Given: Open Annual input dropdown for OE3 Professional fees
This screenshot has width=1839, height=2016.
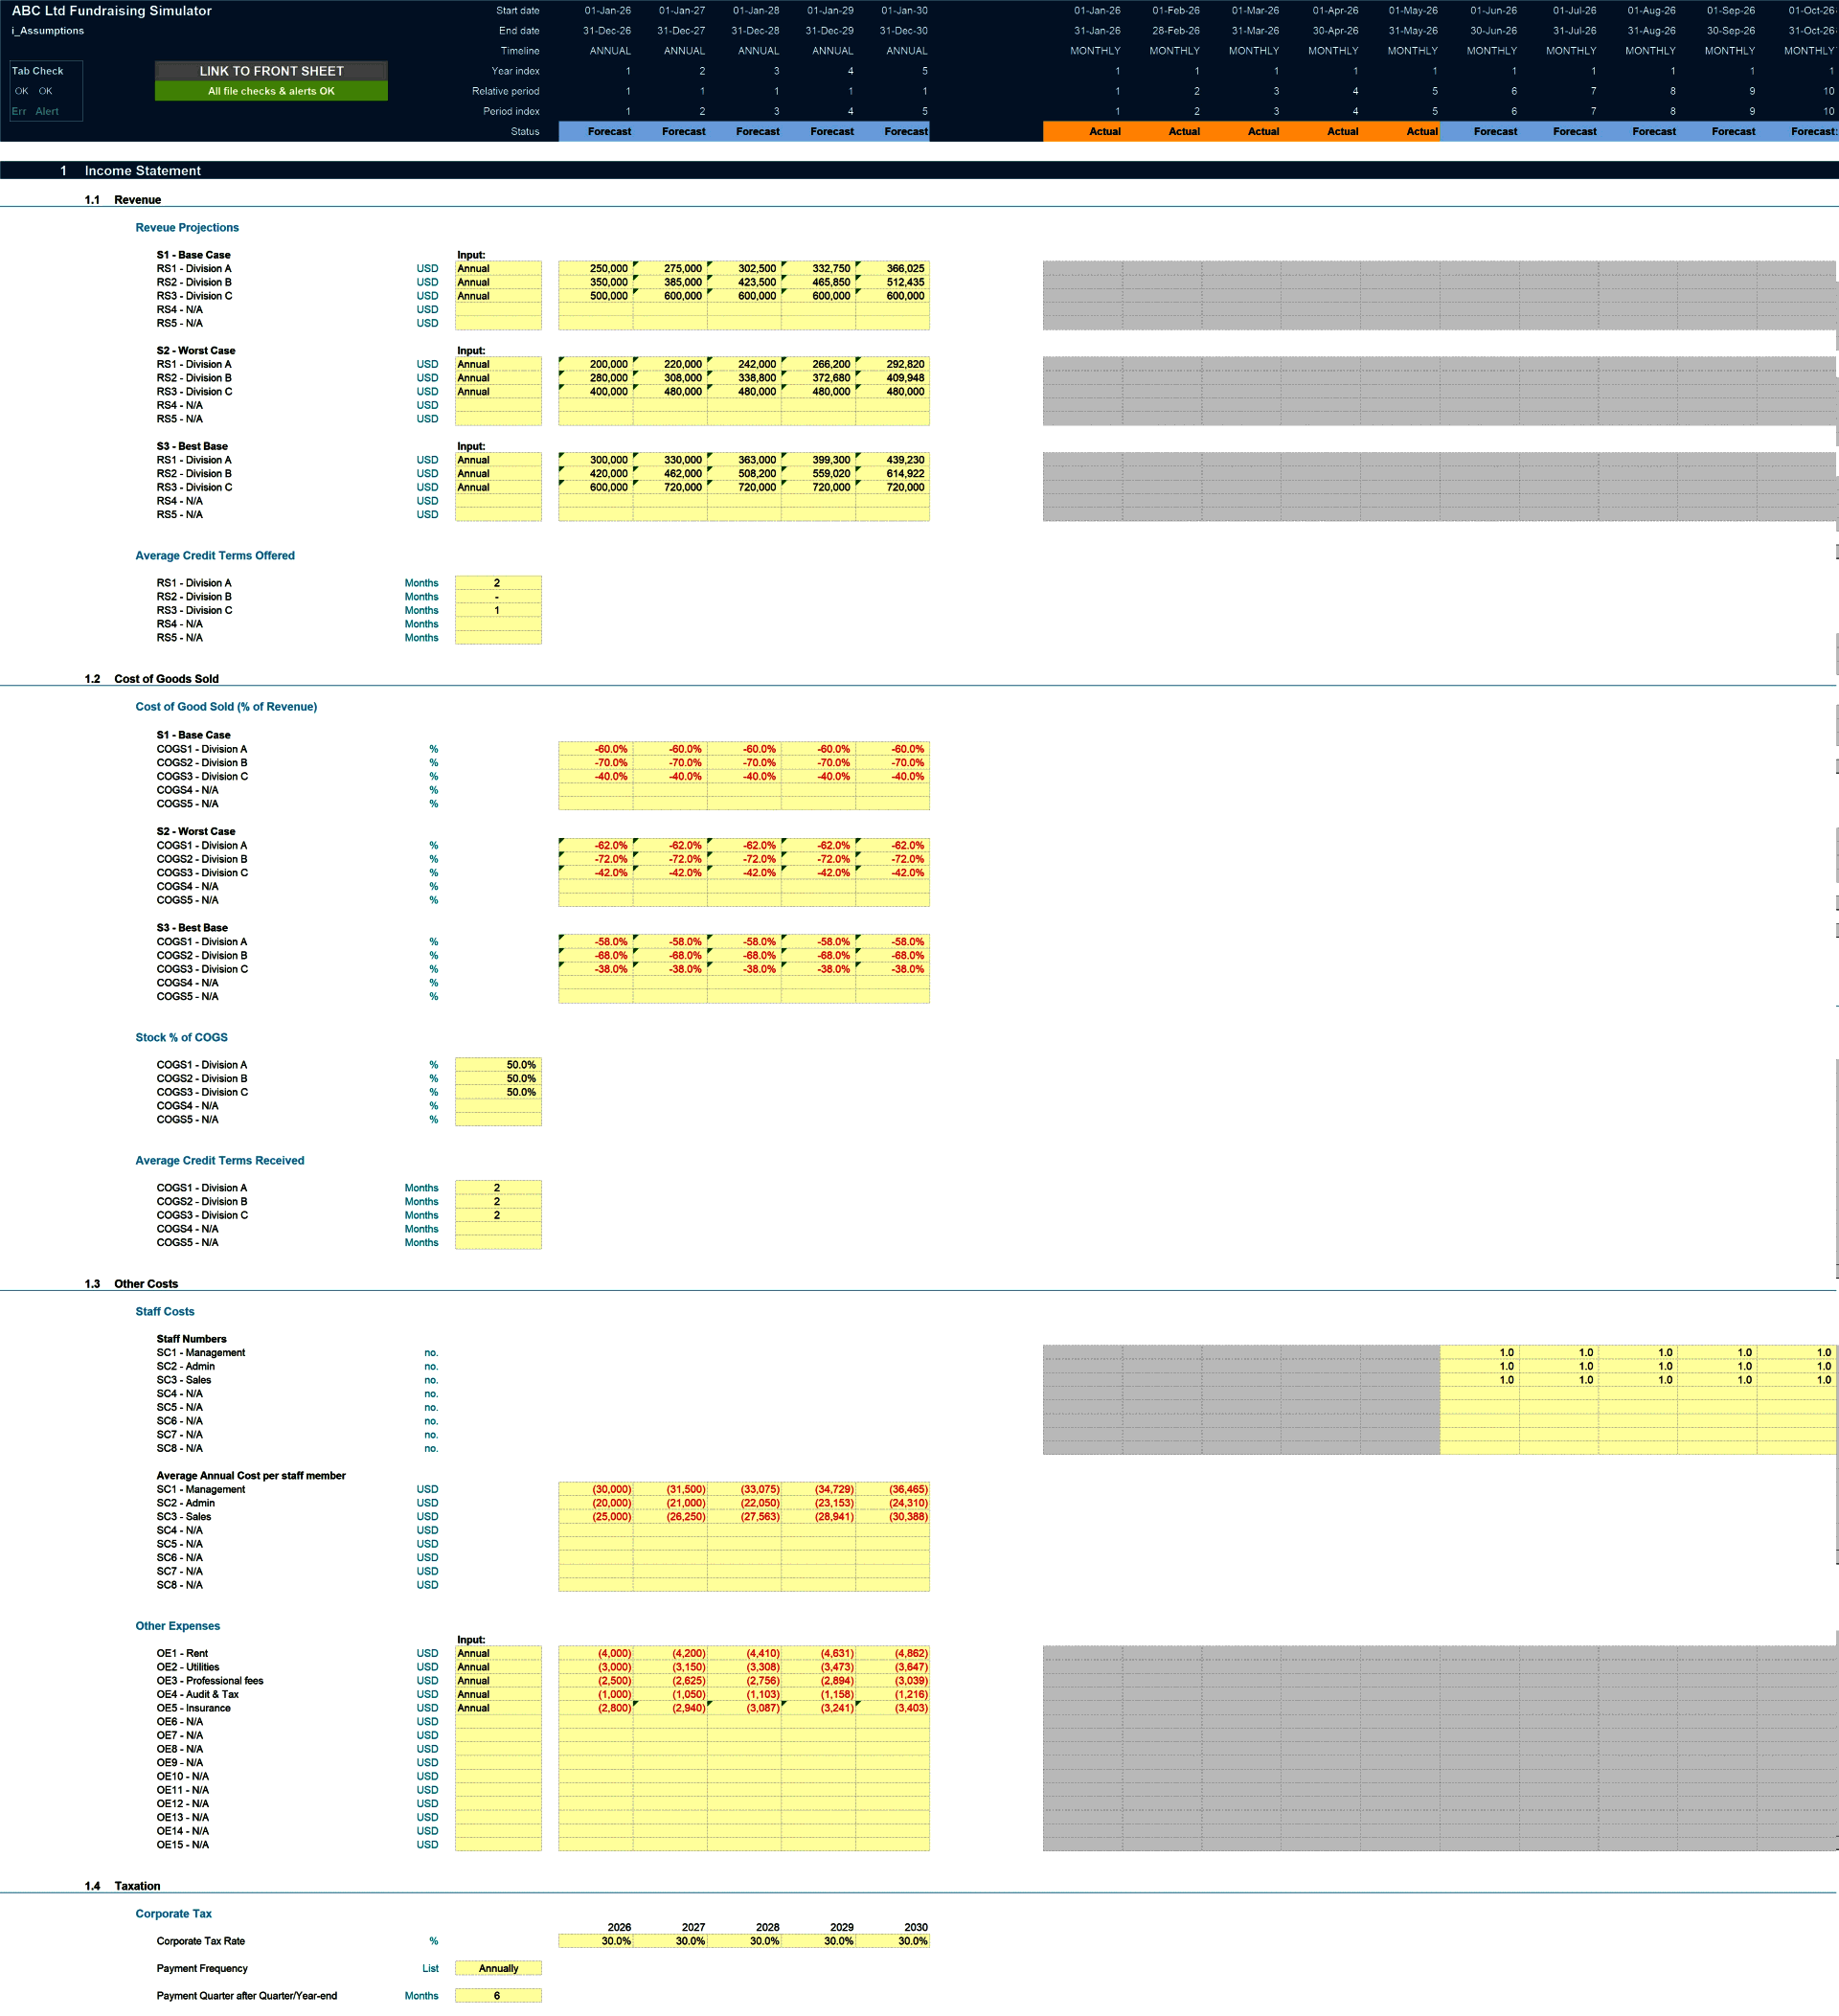Looking at the screenshot, I should [x=498, y=1681].
